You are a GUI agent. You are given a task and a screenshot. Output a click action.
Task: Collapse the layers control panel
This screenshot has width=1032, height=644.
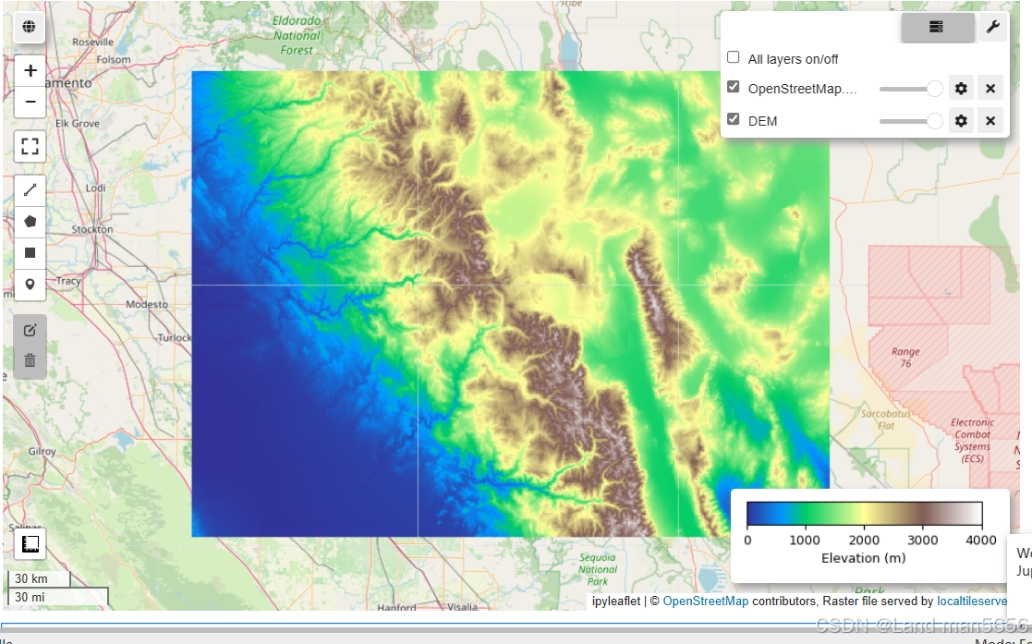(937, 27)
